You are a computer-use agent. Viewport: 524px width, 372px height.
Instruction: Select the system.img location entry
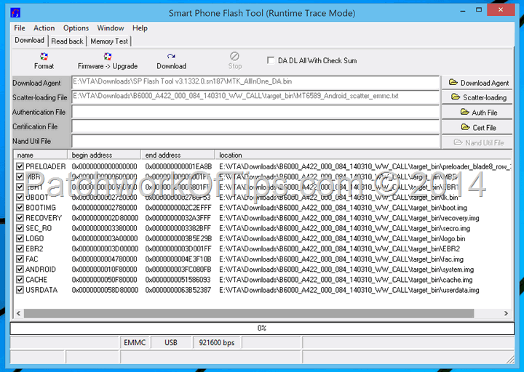coord(346,270)
